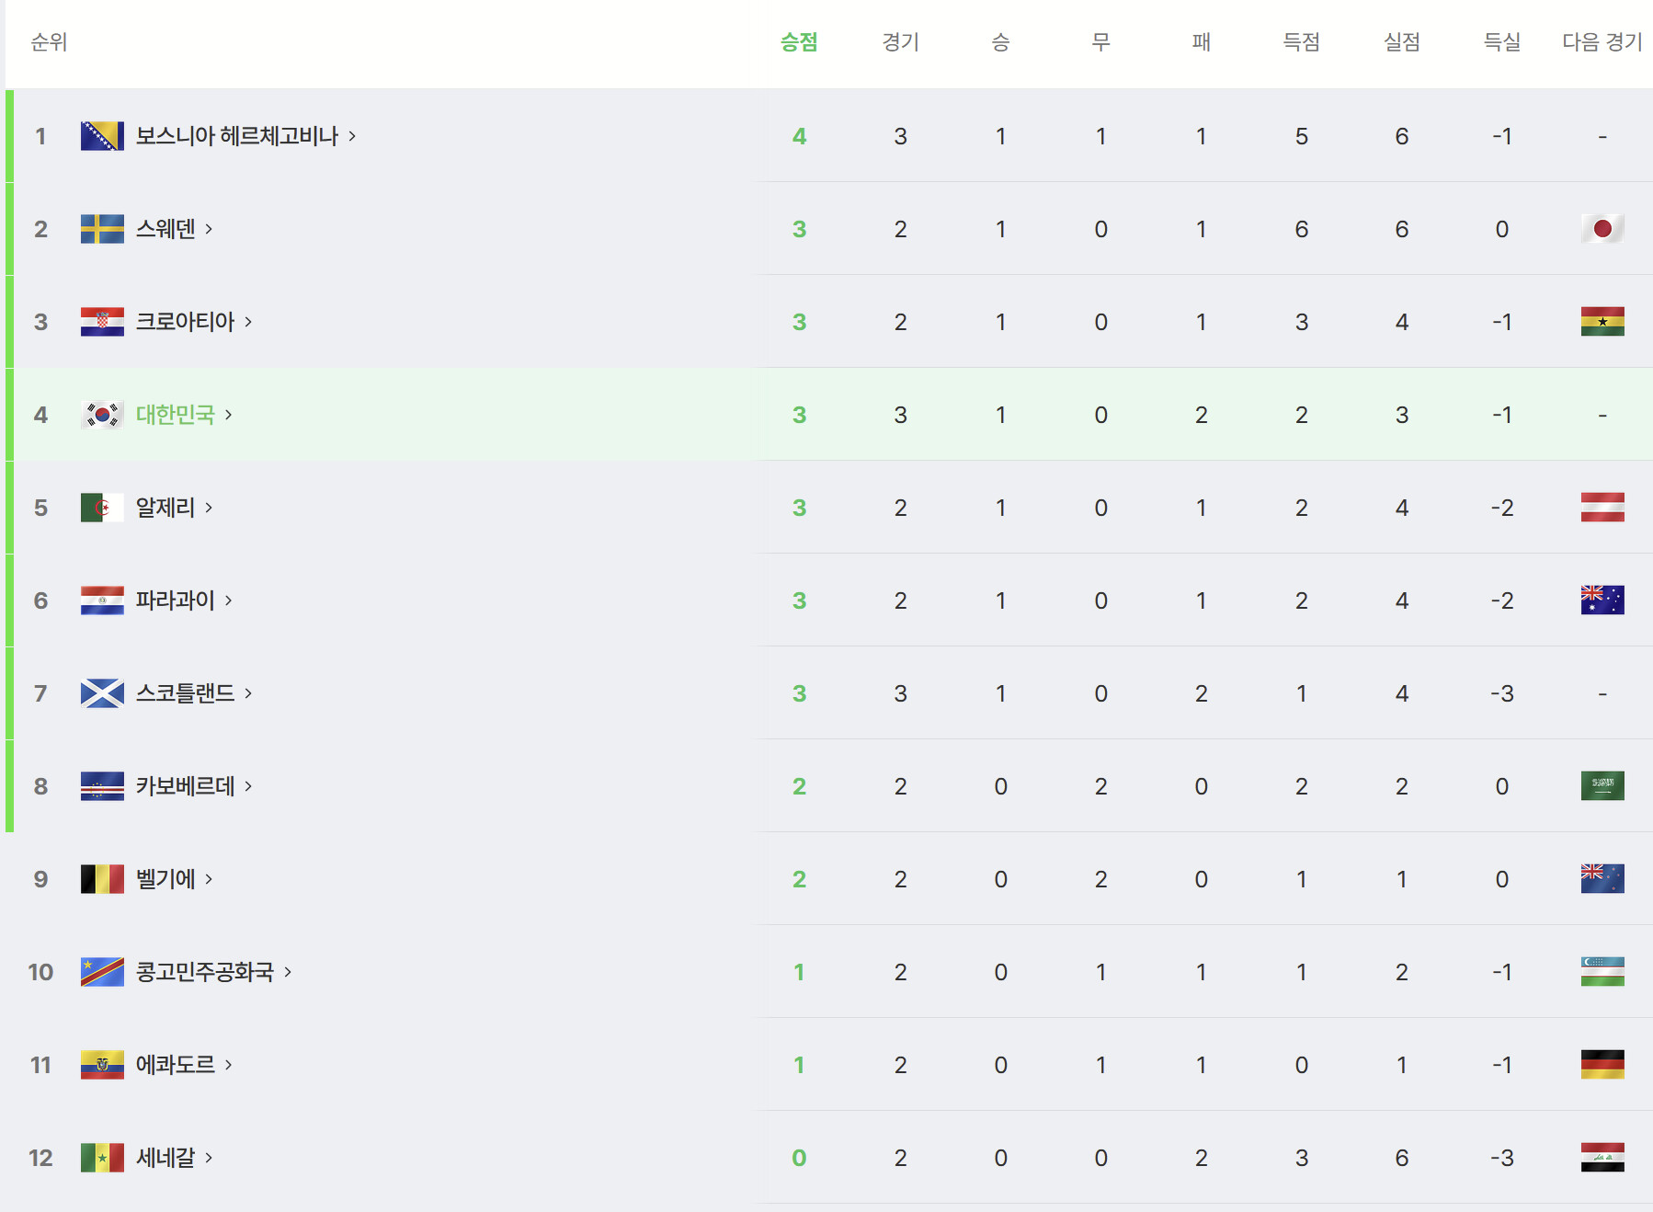Open 세네갈 team link
The height and width of the screenshot is (1212, 1653).
pyautogui.click(x=165, y=1158)
